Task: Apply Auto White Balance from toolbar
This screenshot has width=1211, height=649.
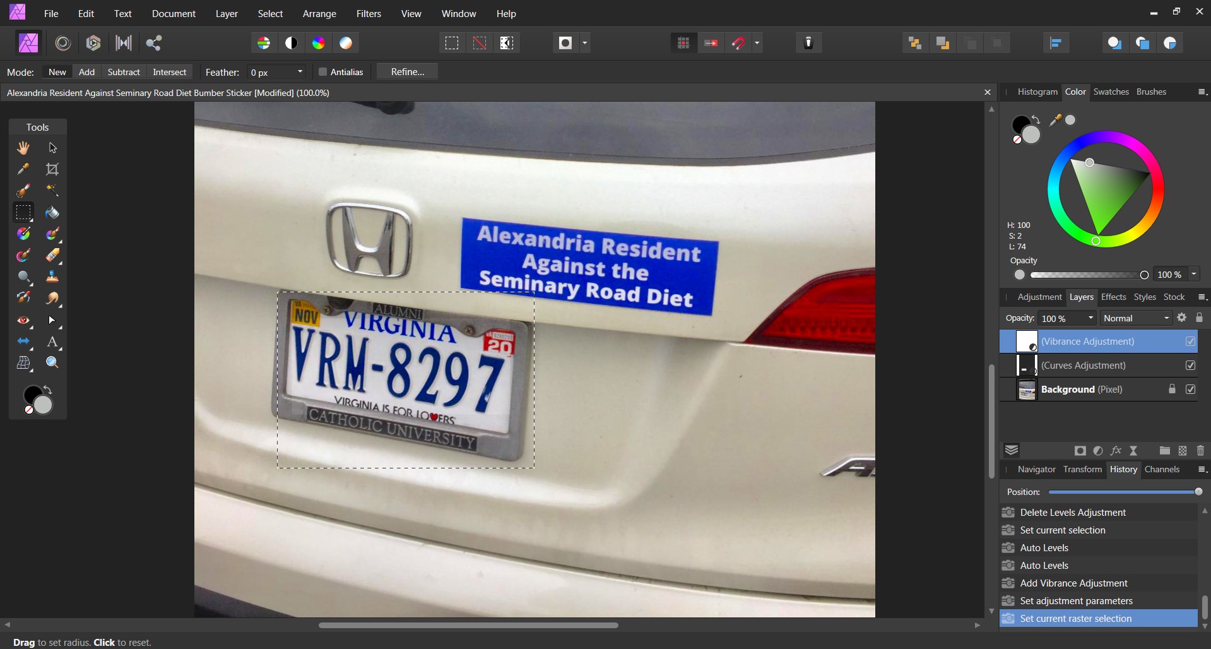Action: [x=346, y=43]
